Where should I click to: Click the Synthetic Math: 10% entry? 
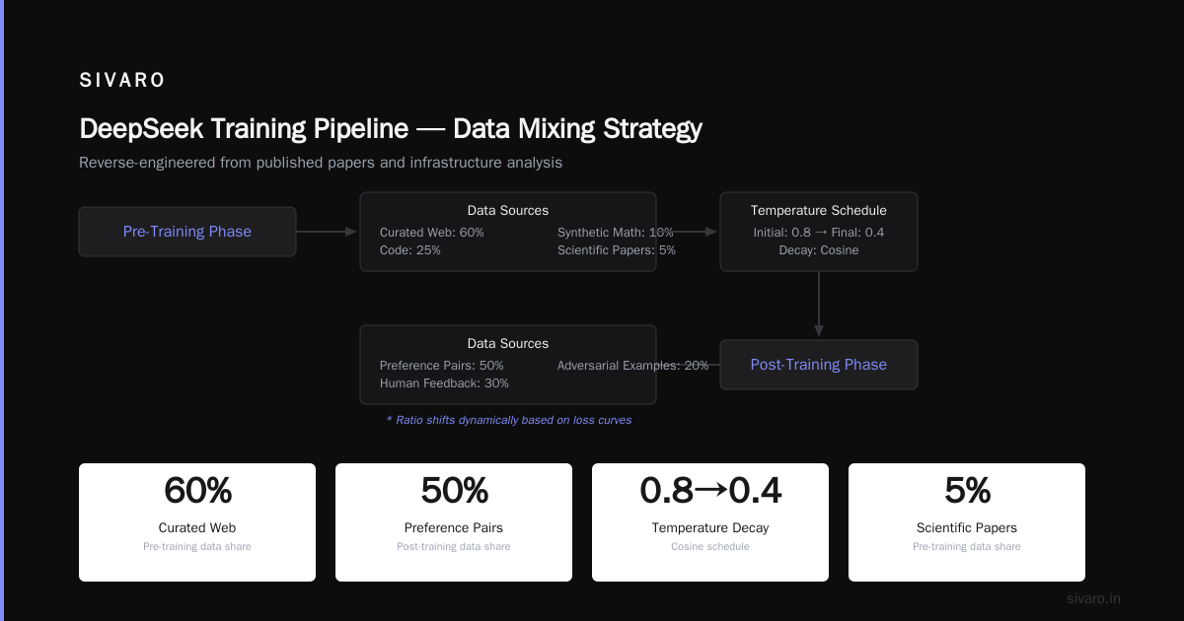click(x=616, y=233)
